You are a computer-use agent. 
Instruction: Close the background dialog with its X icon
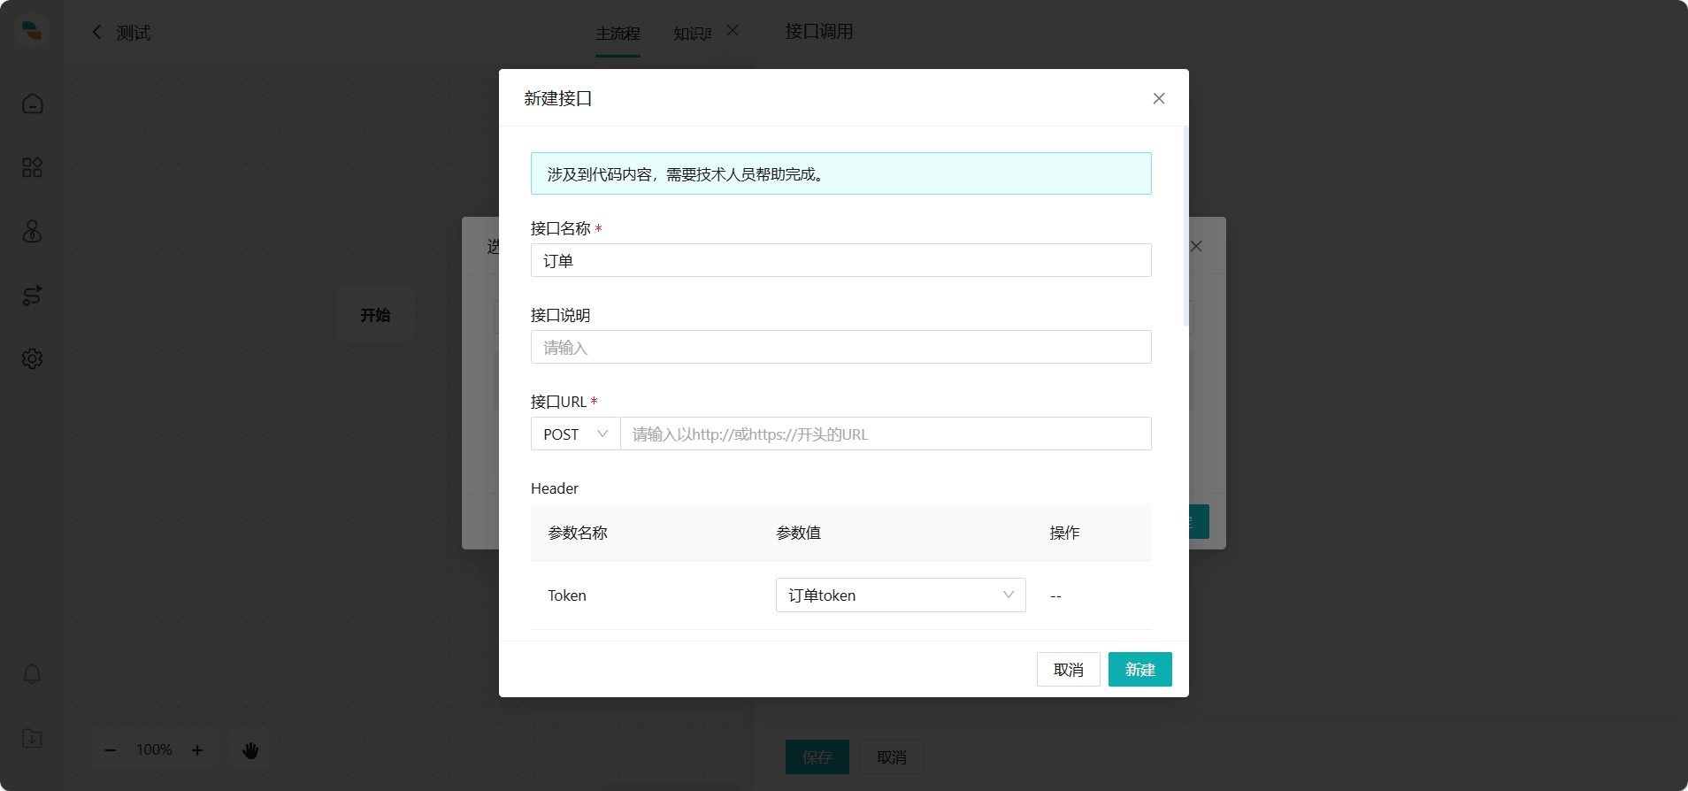point(1196,246)
